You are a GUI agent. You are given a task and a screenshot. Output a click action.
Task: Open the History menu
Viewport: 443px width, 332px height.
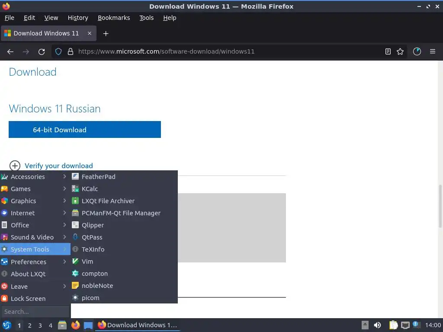click(x=78, y=18)
